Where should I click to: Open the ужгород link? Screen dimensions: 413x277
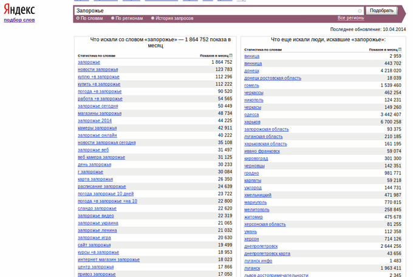point(253,188)
